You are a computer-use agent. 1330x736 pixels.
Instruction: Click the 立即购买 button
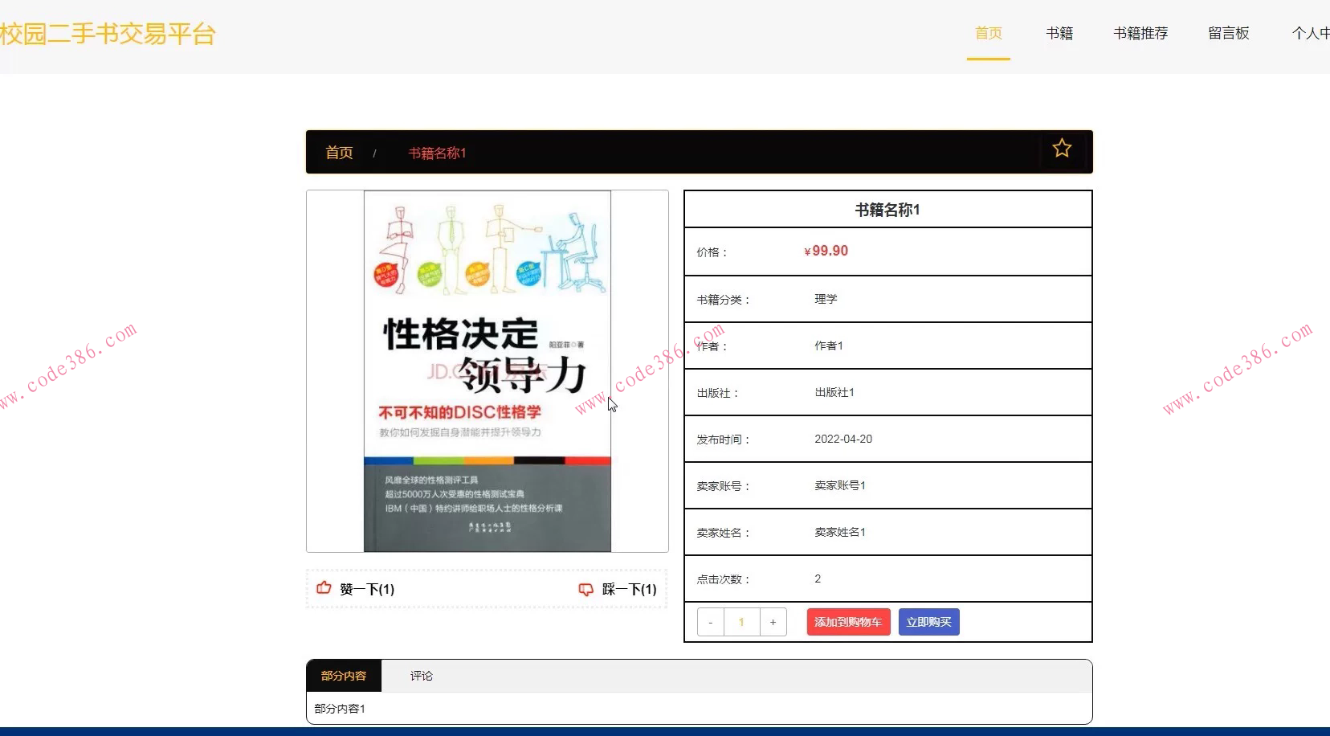(929, 621)
